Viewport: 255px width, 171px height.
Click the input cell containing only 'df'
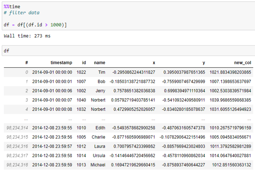[127, 51]
